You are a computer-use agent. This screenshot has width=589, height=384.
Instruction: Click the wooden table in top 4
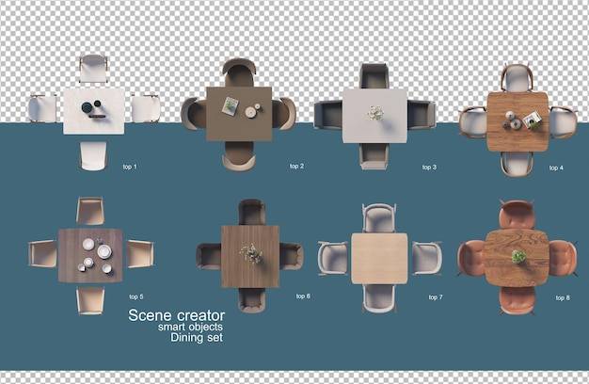pos(517,121)
